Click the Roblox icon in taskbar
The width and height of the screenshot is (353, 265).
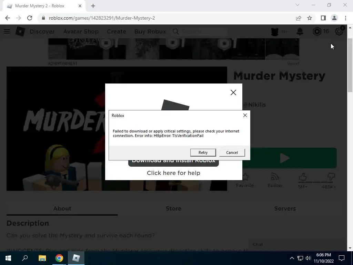[x=76, y=258]
